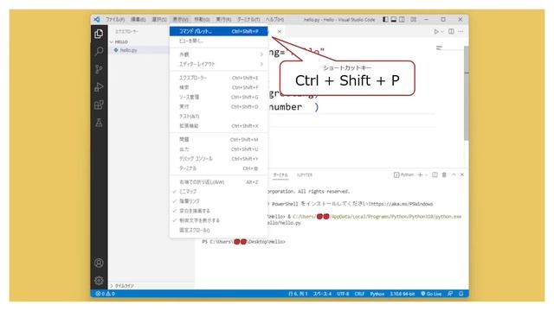The width and height of the screenshot is (554, 311).
Task: Select エクスプローラー item in view menu
Action: click(219, 78)
